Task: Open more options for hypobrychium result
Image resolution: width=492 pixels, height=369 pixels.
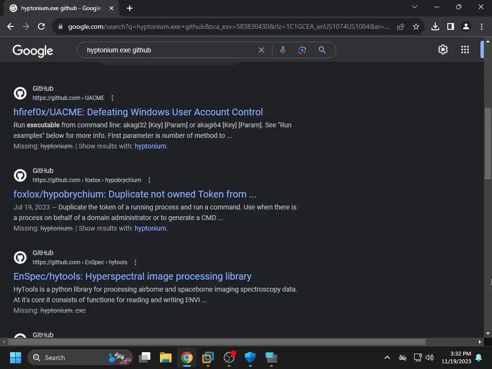Action: pyautogui.click(x=149, y=180)
